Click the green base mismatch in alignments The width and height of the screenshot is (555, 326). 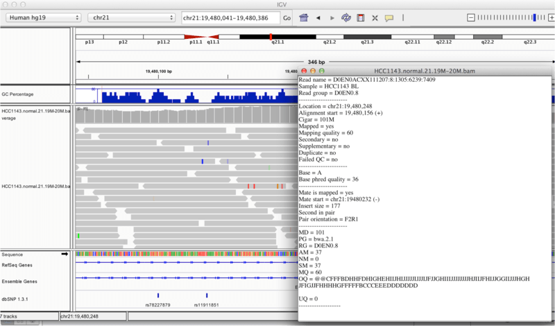(x=78, y=236)
